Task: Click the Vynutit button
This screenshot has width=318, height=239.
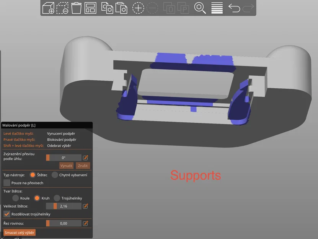Action: click(66, 166)
